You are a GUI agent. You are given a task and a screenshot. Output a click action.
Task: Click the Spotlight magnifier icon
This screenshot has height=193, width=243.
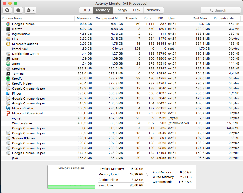(x=8, y=69)
